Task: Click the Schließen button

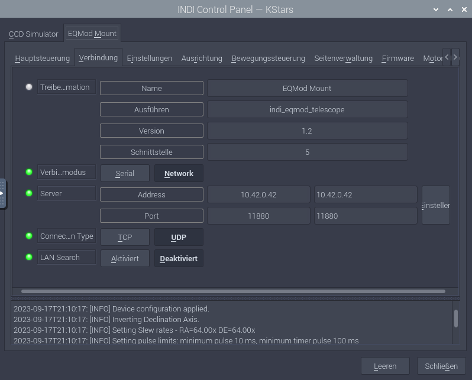Action: click(x=441, y=366)
